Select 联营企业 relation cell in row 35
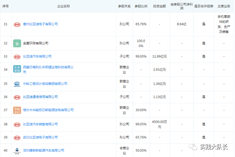The image size is (235, 157). tap(124, 84)
